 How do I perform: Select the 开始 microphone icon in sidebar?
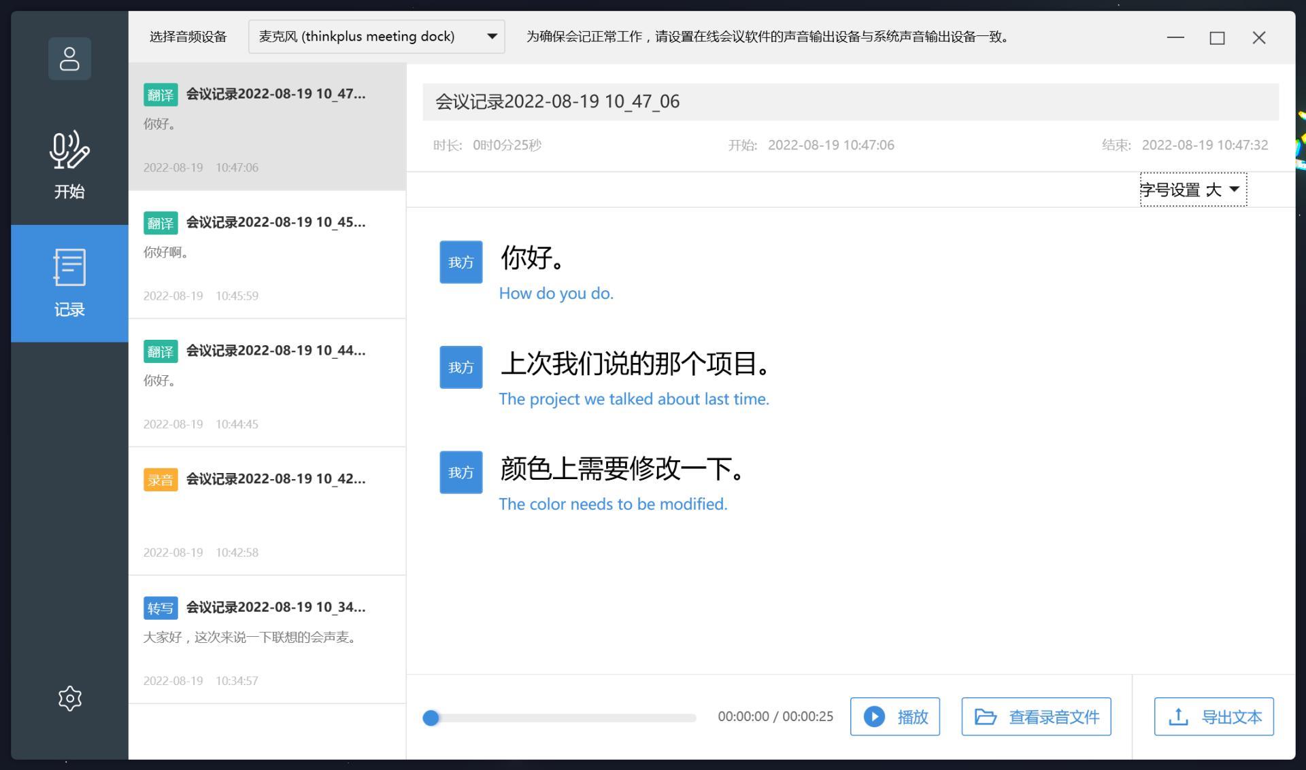click(x=69, y=152)
